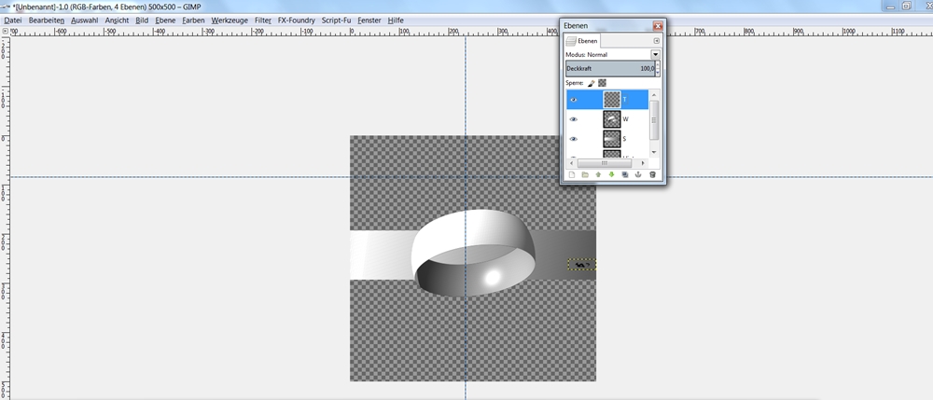Select the W layer thumbnail
The height and width of the screenshot is (400, 933).
pyautogui.click(x=612, y=118)
